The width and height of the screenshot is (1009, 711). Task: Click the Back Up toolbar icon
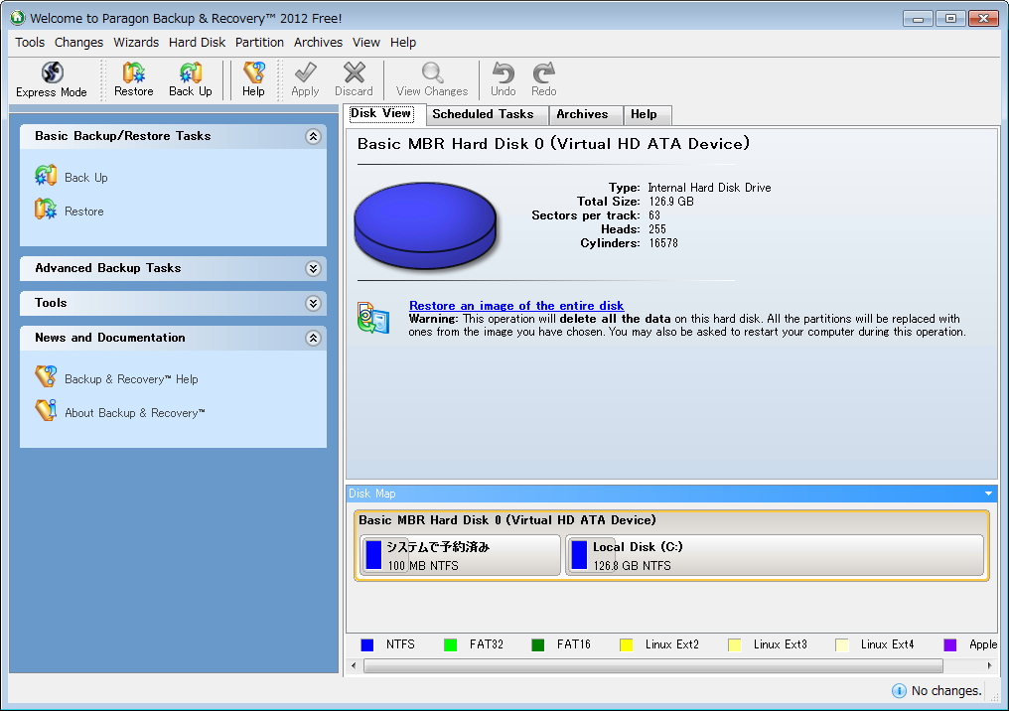191,72
